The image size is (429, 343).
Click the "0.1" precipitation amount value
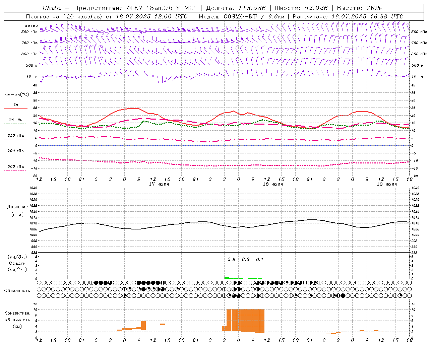click(x=260, y=259)
